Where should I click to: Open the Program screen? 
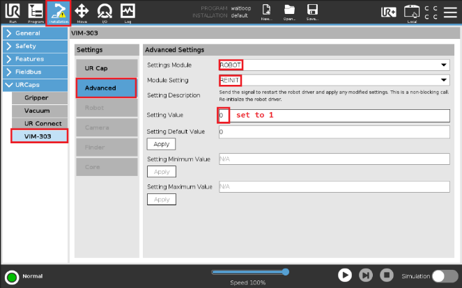(36, 13)
